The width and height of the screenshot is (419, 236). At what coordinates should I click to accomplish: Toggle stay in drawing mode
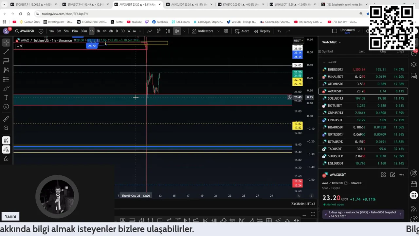(x=6, y=150)
